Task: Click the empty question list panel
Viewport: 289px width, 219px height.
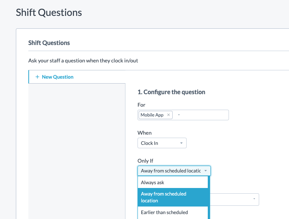Action: [x=77, y=151]
